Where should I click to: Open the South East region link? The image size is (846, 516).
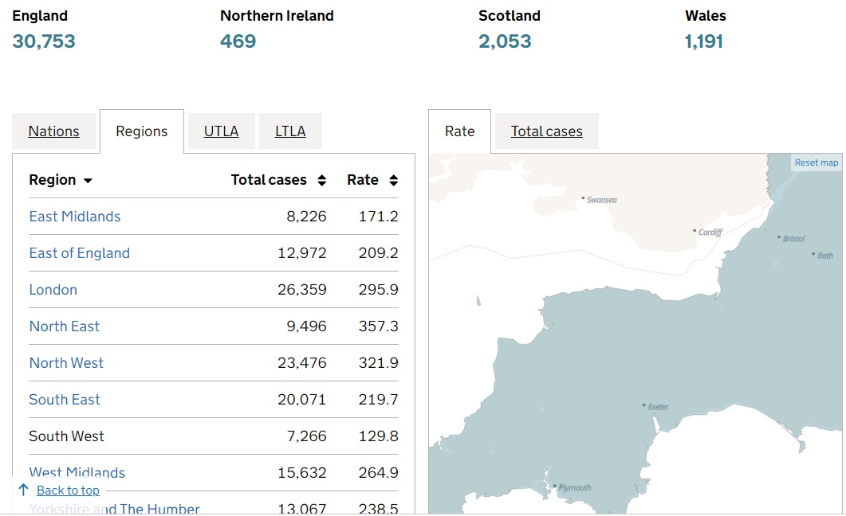pos(65,400)
